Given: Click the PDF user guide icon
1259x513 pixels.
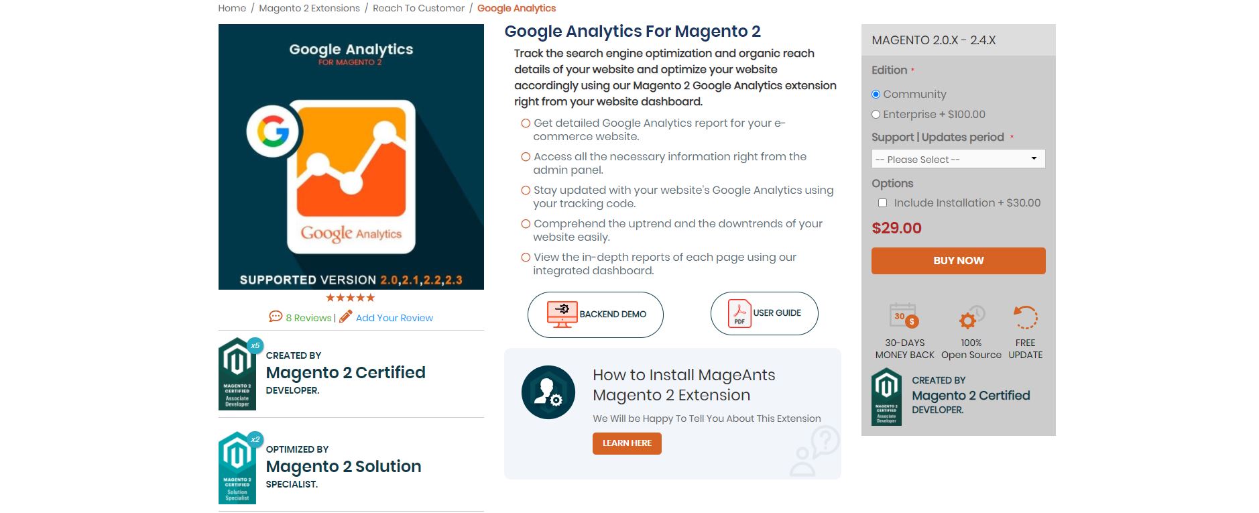Looking at the screenshot, I should pyautogui.click(x=739, y=313).
